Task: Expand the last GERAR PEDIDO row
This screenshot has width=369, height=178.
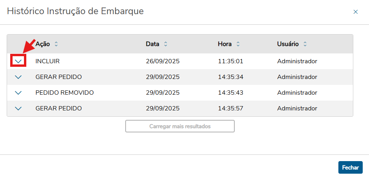Action: click(x=18, y=108)
